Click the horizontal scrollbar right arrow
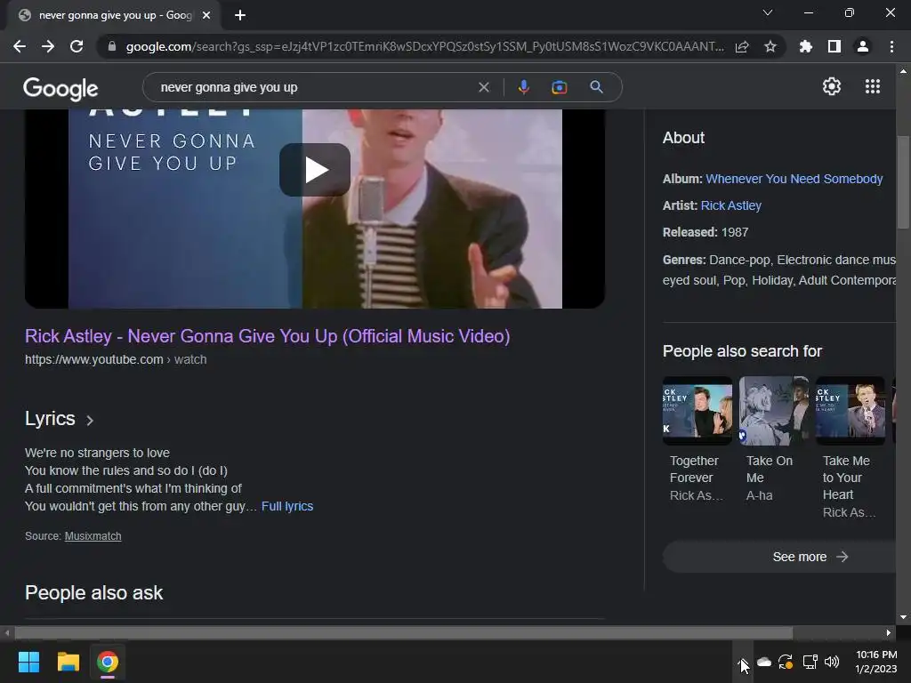Screen dimensions: 911x683 click(x=889, y=632)
